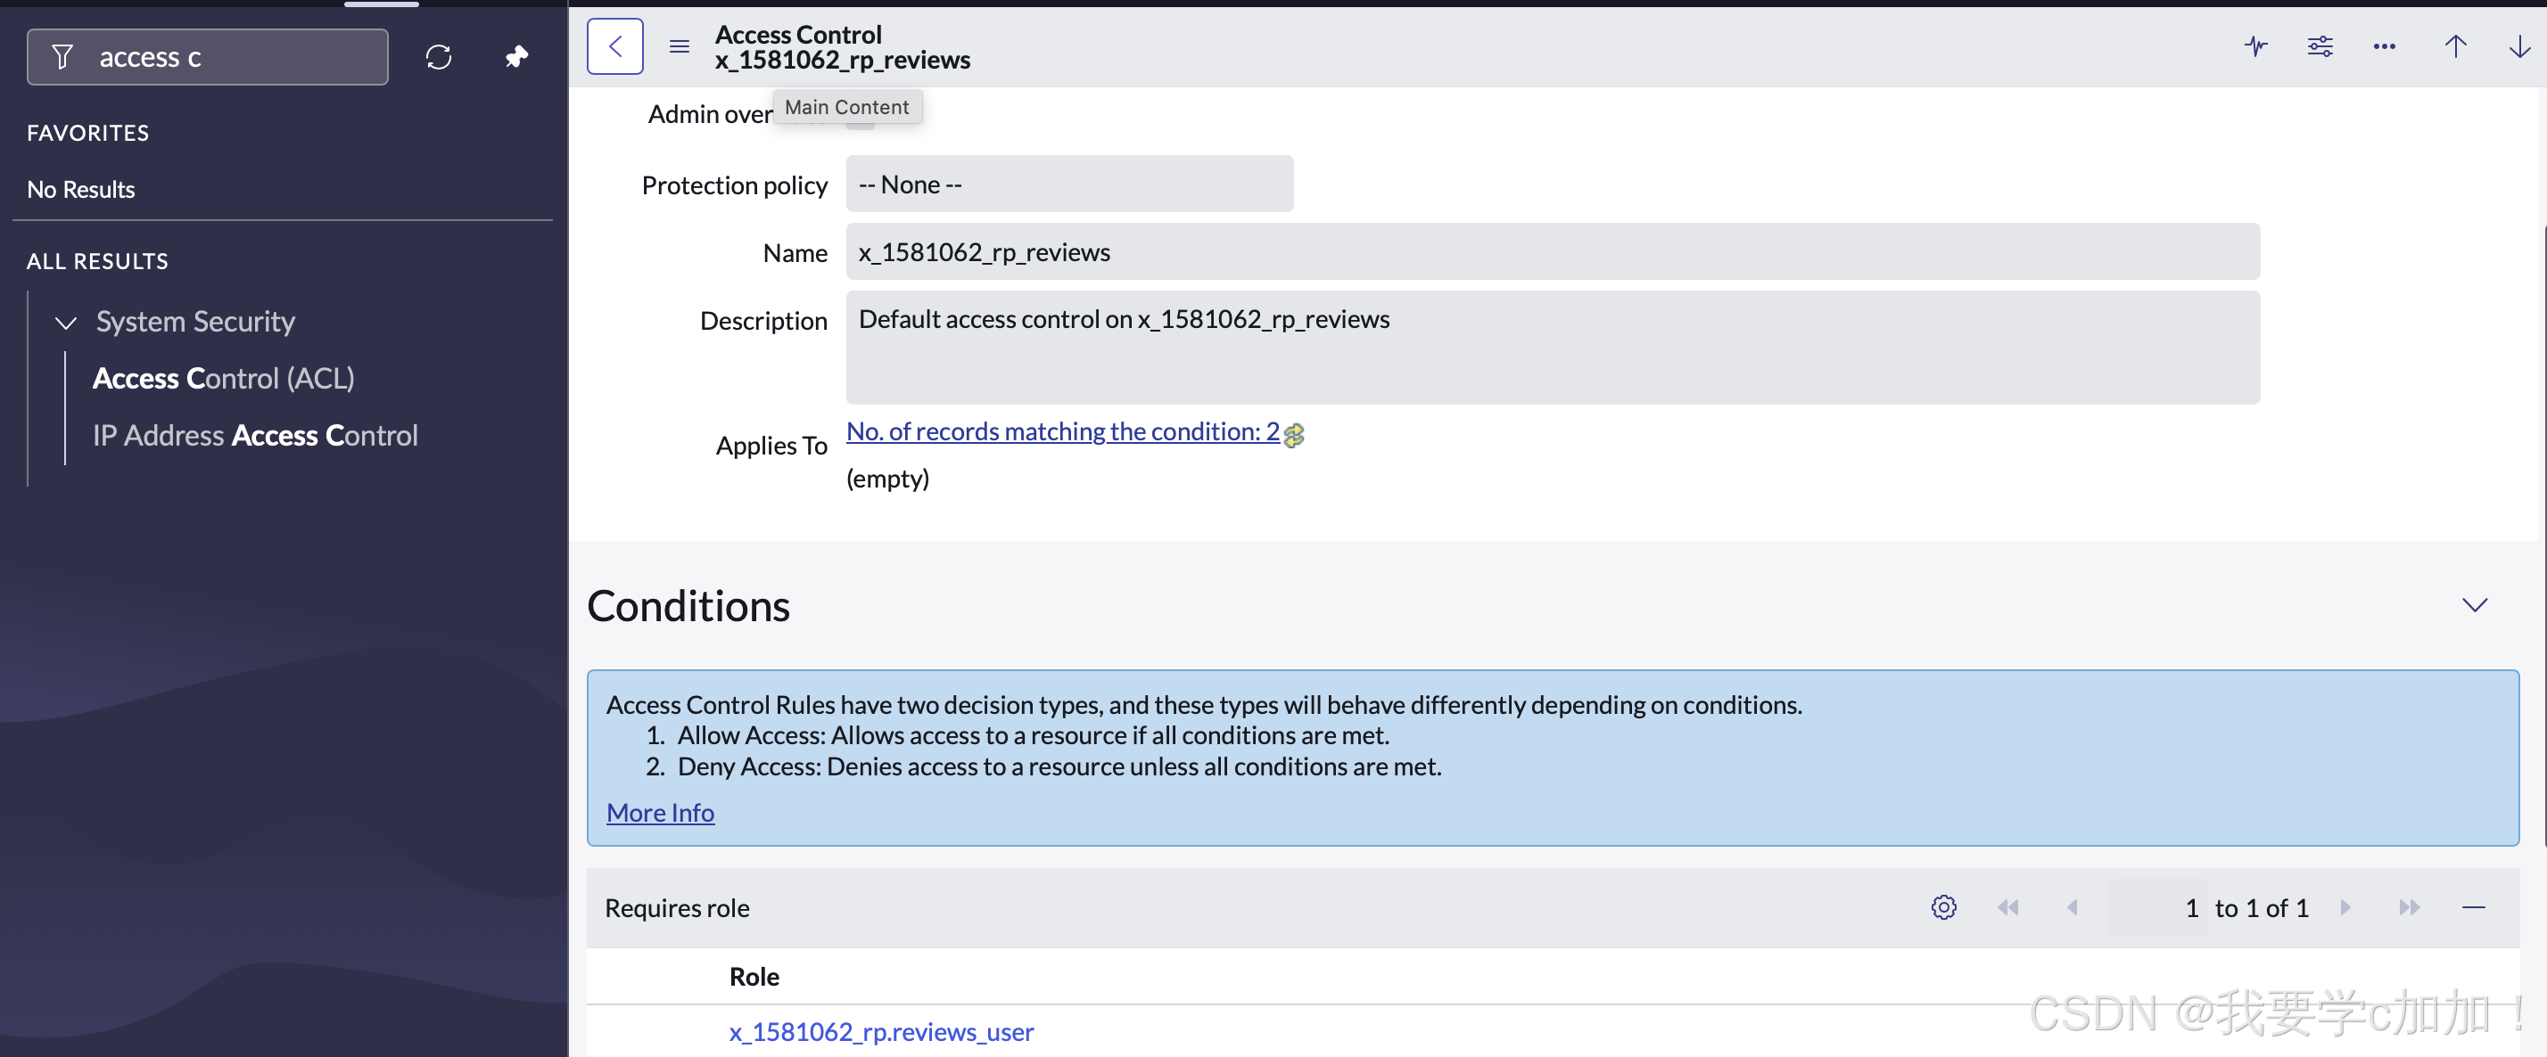2547x1057 pixels.
Task: Click the activity stream pulse icon
Action: [2255, 46]
